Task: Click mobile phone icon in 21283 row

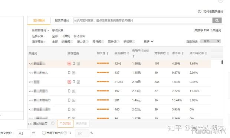Action: tap(74, 82)
